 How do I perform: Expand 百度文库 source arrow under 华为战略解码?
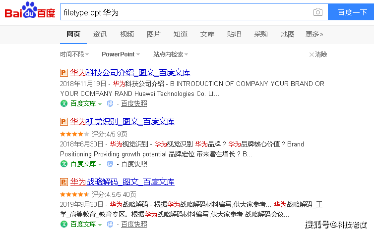(100, 225)
